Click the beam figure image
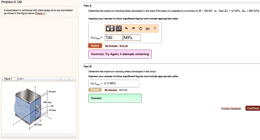This screenshot has width=260, height=140. click(35, 108)
